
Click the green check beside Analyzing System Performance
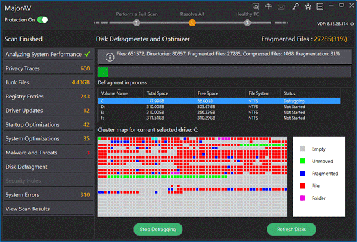pyautogui.click(x=88, y=54)
